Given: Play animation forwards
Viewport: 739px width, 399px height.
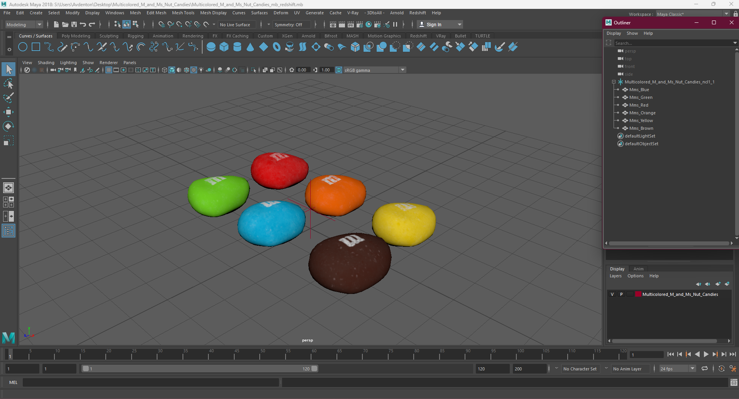Looking at the screenshot, I should (706, 354).
